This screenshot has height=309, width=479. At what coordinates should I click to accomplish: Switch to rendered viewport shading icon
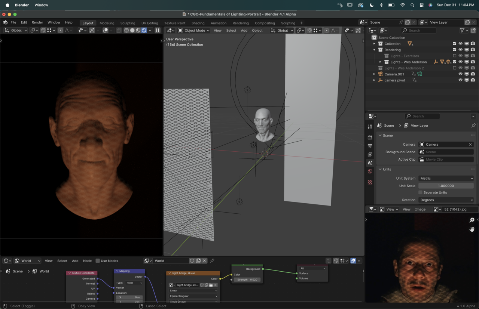[144, 30]
